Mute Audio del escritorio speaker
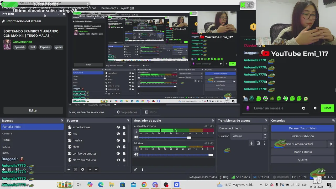Screen dimensions: 336x189 pyautogui.click(x=136, y=137)
